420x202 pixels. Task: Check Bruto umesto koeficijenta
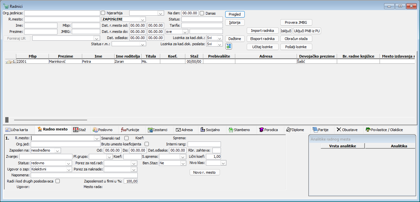click(x=147, y=144)
